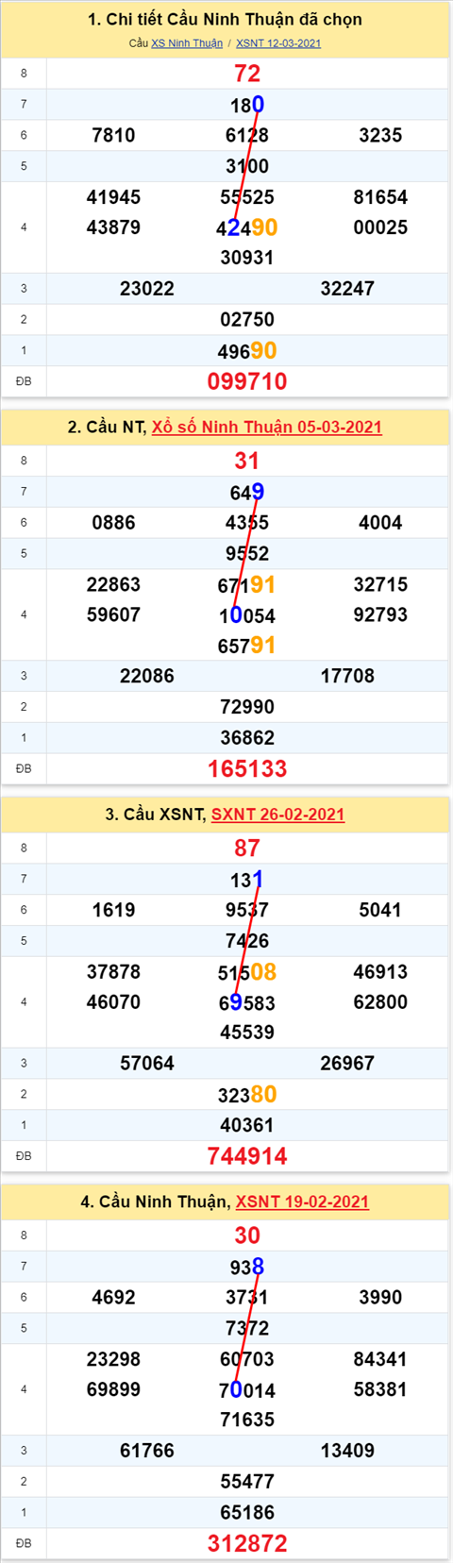
Task: Select the number 41945
Action: tap(113, 197)
